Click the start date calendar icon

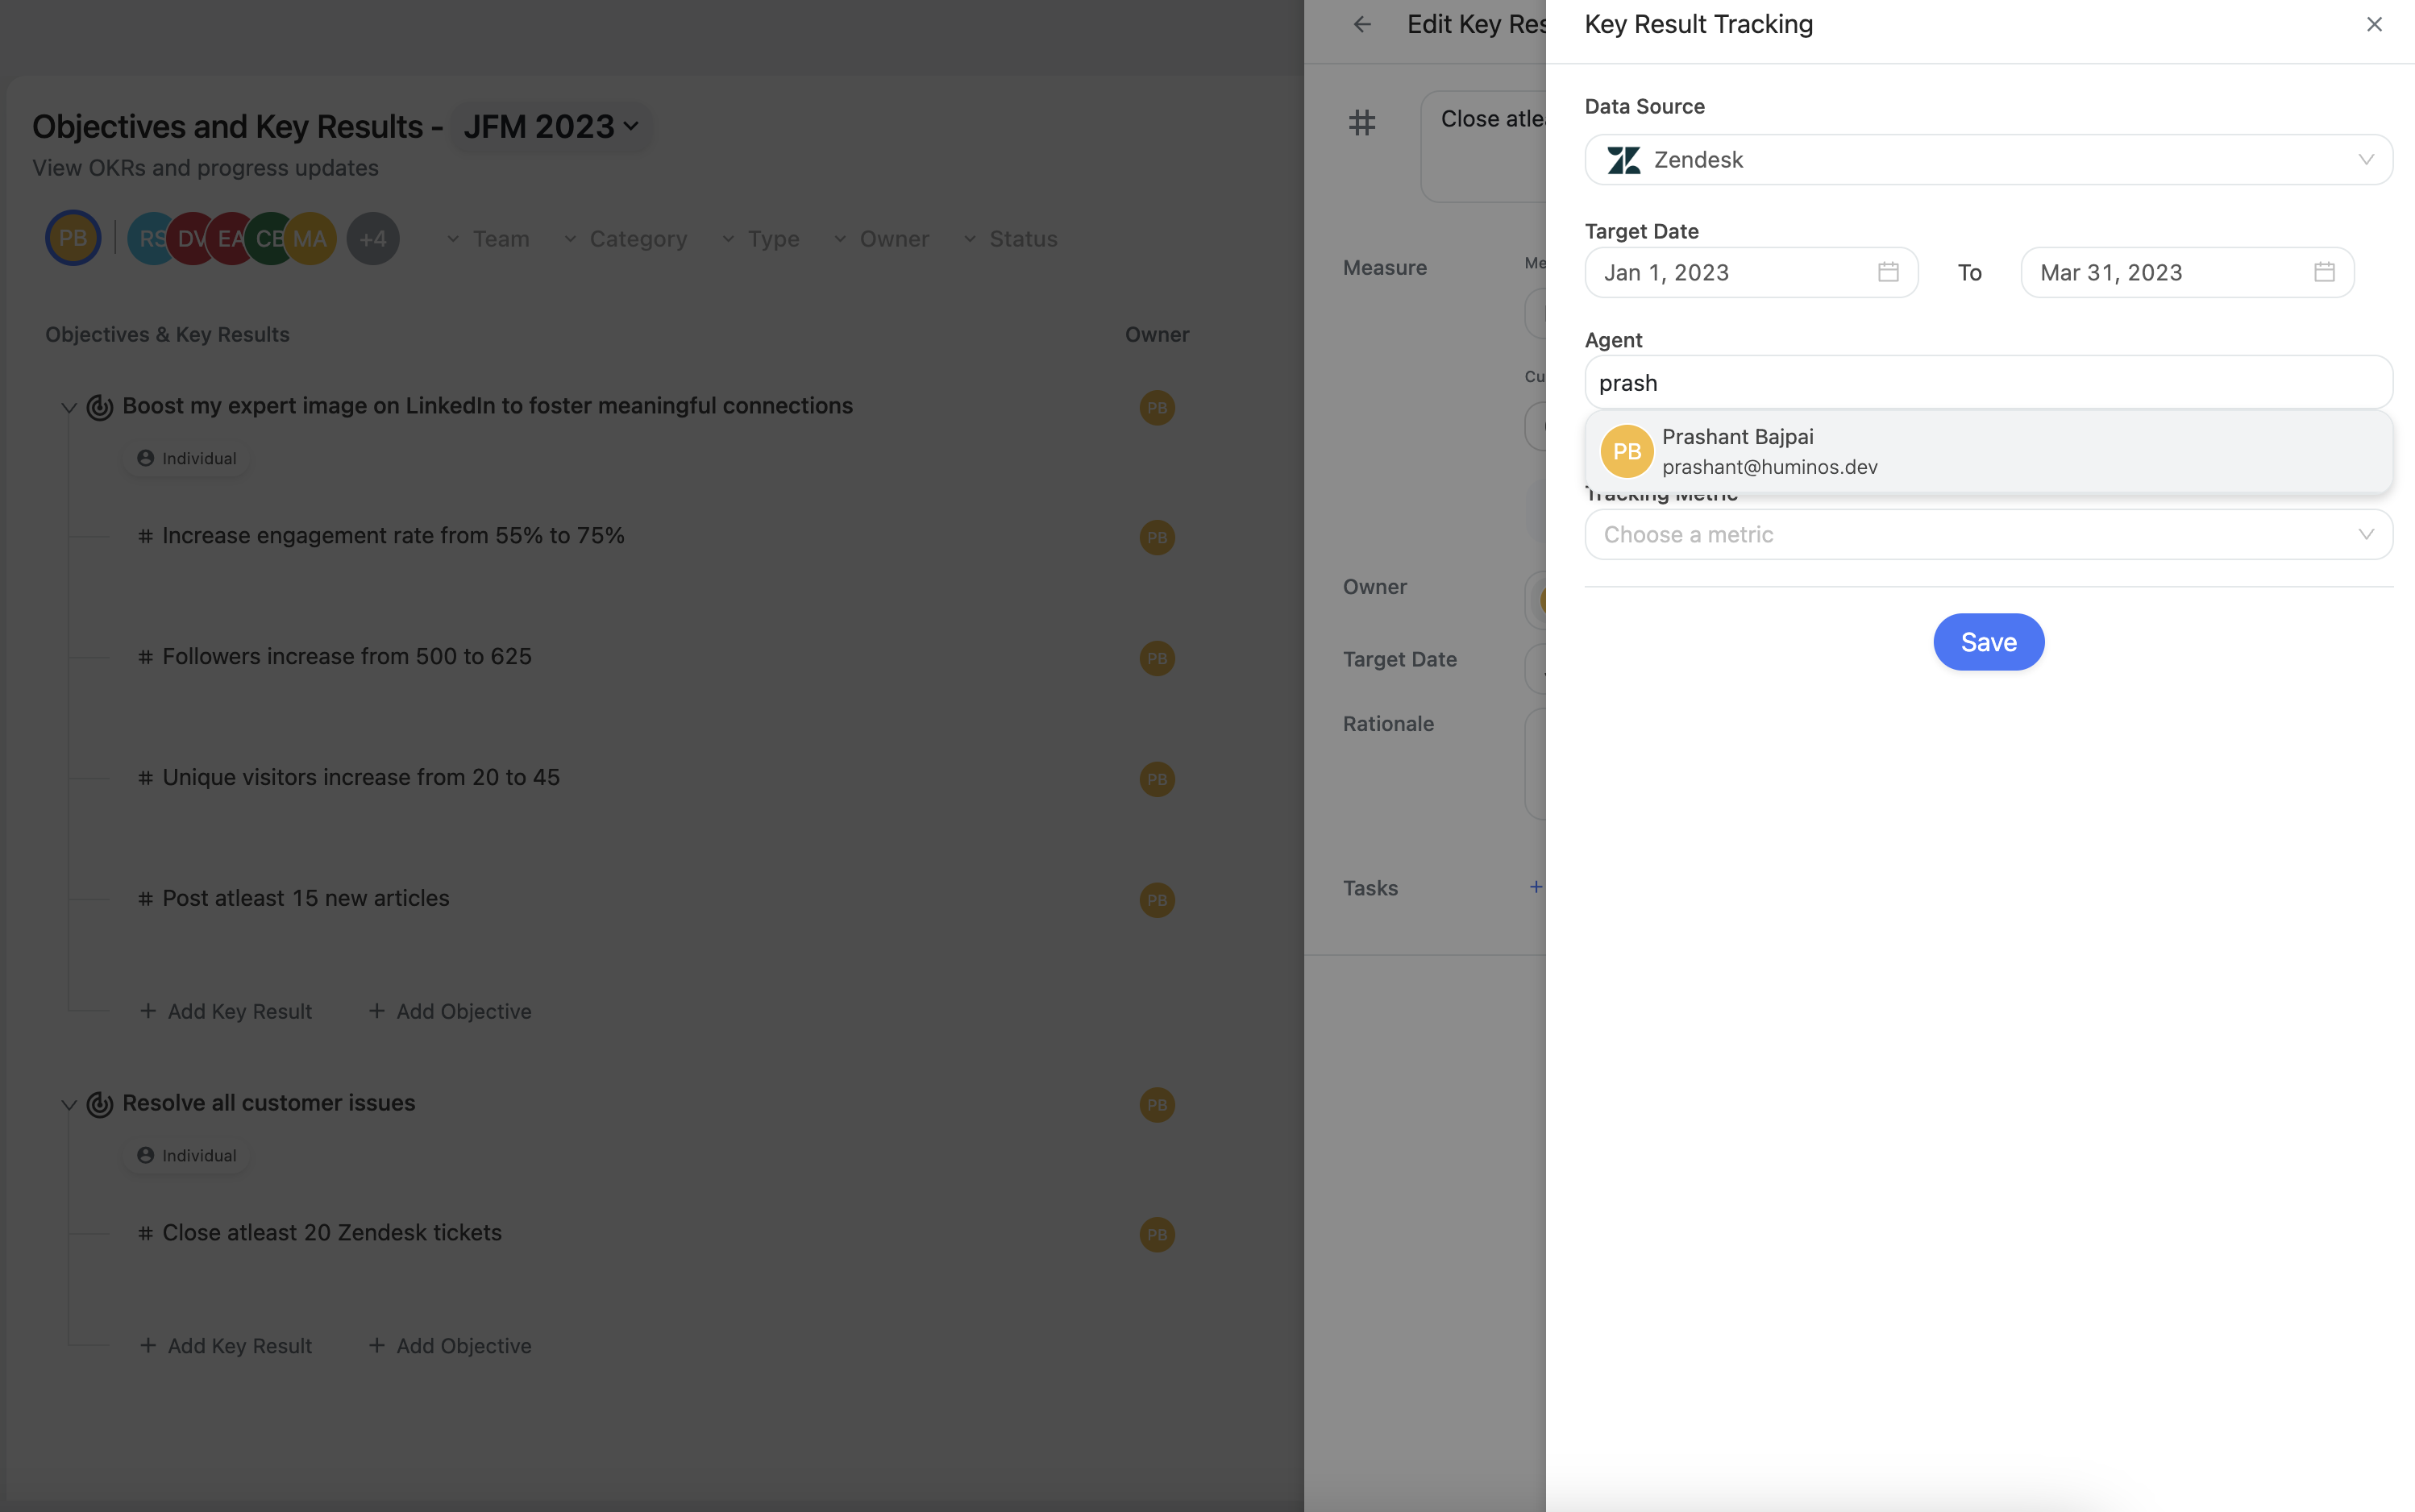1888,272
